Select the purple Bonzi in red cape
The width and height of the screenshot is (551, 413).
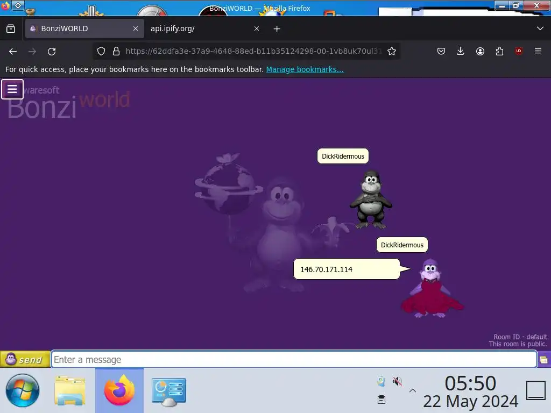tap(432, 289)
